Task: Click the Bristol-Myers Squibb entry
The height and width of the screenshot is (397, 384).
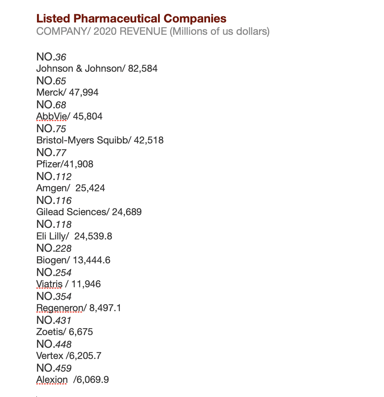Action: (x=100, y=140)
